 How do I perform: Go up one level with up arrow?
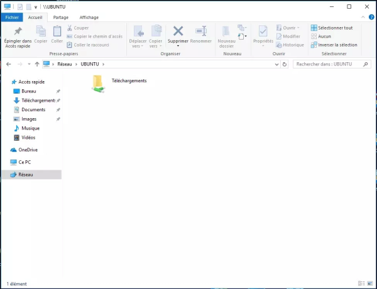click(37, 64)
